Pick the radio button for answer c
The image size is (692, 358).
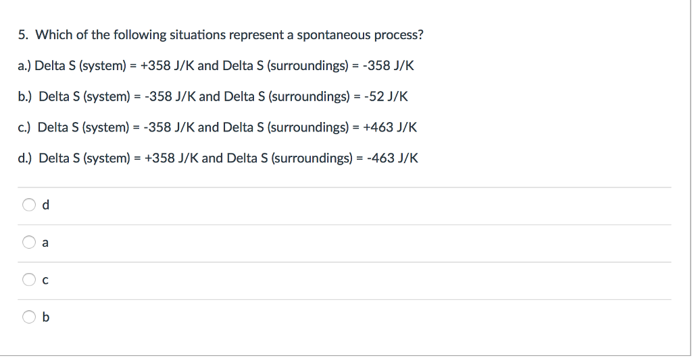29,280
